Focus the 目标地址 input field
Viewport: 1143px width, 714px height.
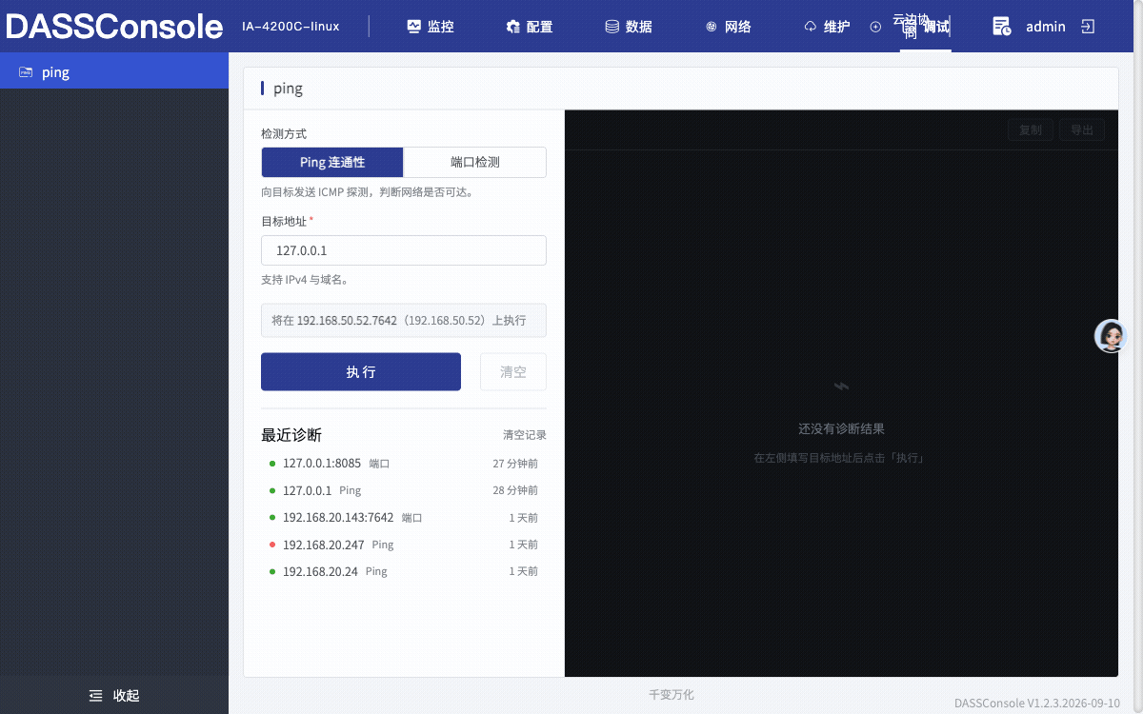tap(404, 250)
